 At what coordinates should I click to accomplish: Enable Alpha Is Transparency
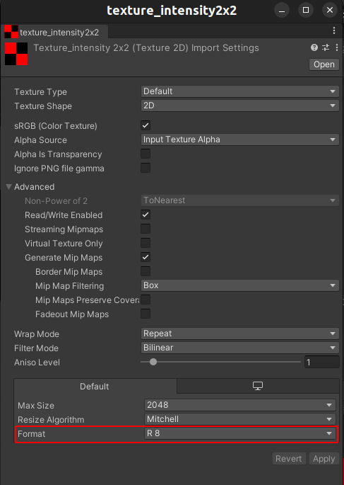[146, 154]
